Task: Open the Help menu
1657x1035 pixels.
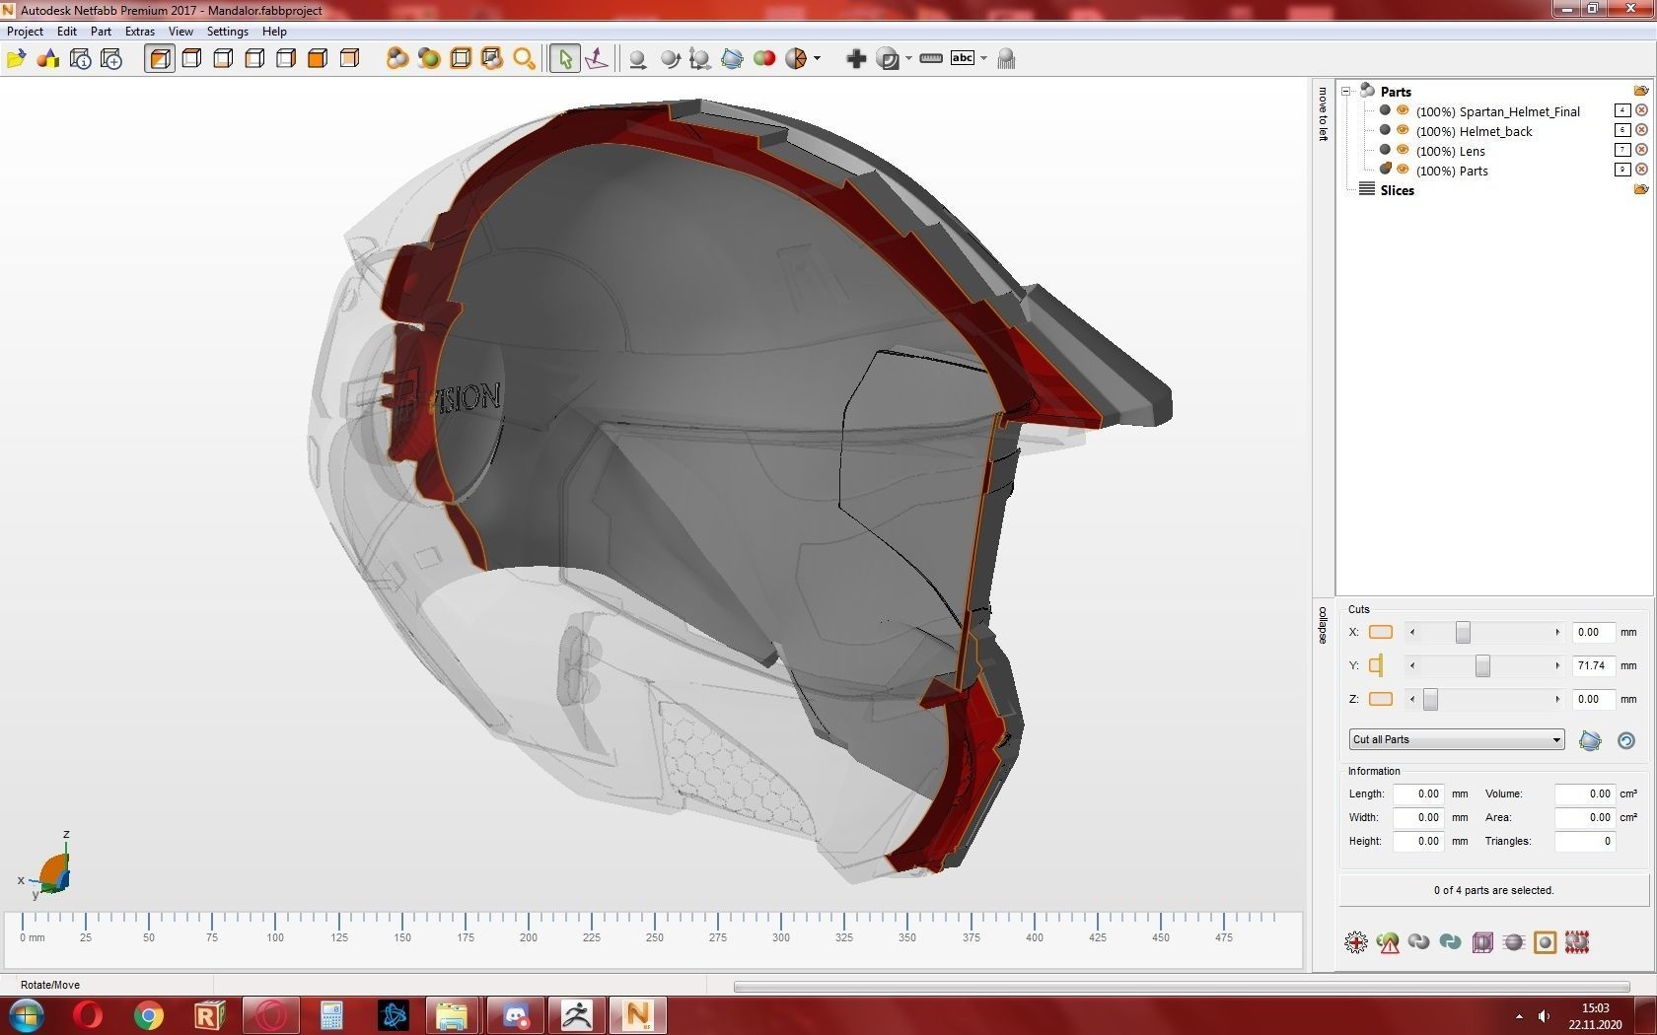Action: click(274, 32)
